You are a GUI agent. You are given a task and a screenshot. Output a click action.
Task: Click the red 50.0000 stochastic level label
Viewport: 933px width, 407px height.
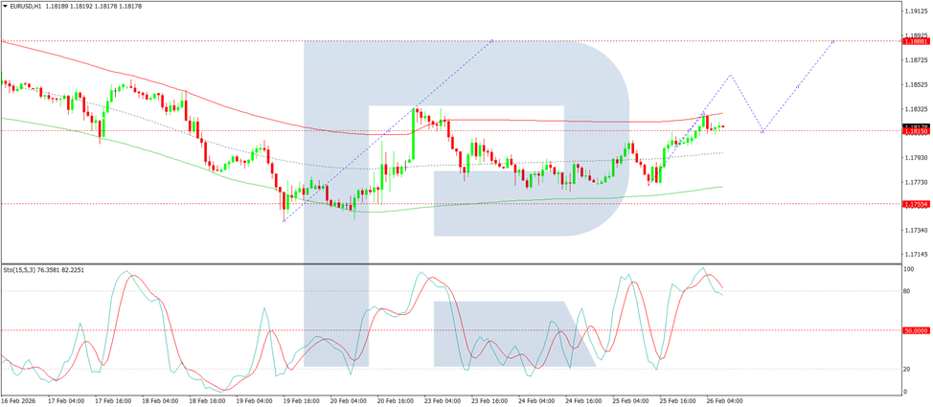point(914,330)
